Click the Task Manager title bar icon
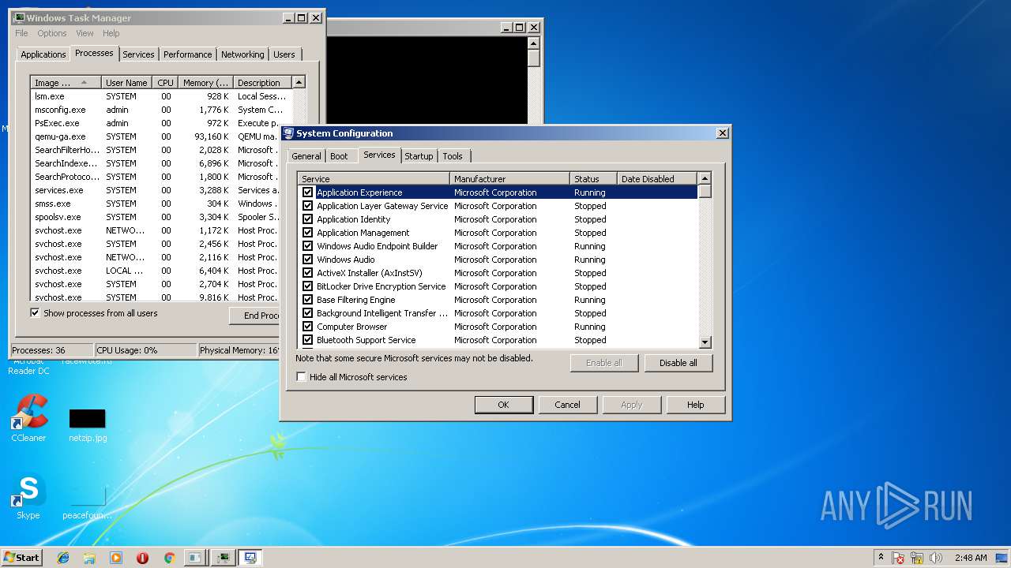 click(x=19, y=17)
